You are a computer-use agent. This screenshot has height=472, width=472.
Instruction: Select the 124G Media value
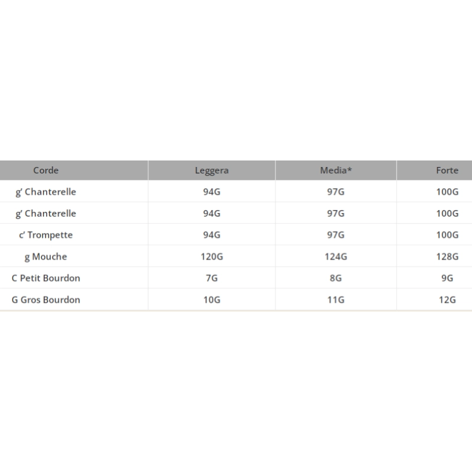336,257
